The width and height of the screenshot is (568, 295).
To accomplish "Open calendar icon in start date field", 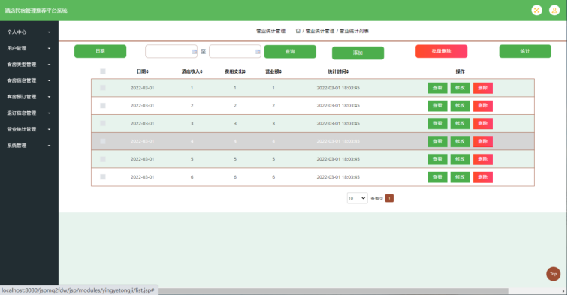I will tap(194, 52).
